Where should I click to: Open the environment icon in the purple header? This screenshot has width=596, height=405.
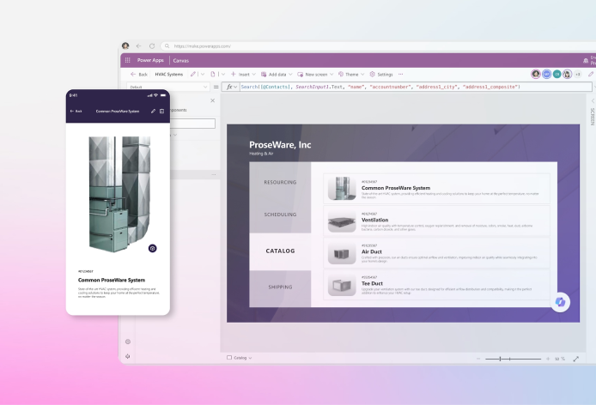pyautogui.click(x=586, y=60)
